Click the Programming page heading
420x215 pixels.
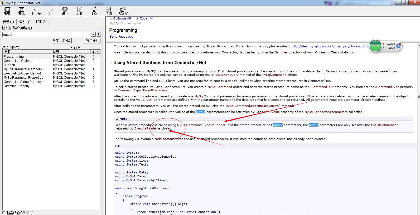123,30
